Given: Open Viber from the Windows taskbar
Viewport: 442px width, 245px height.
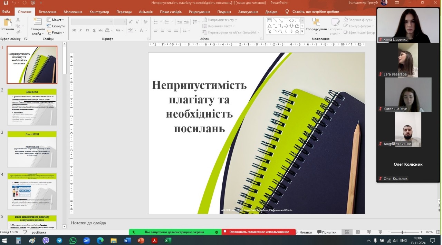Looking at the screenshot, I should (46, 240).
